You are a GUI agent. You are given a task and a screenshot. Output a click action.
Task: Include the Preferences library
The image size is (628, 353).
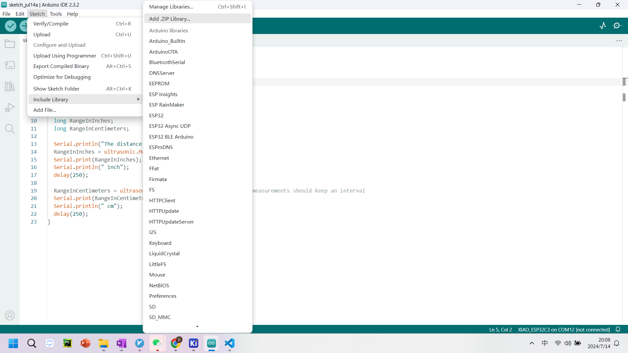(x=198, y=296)
